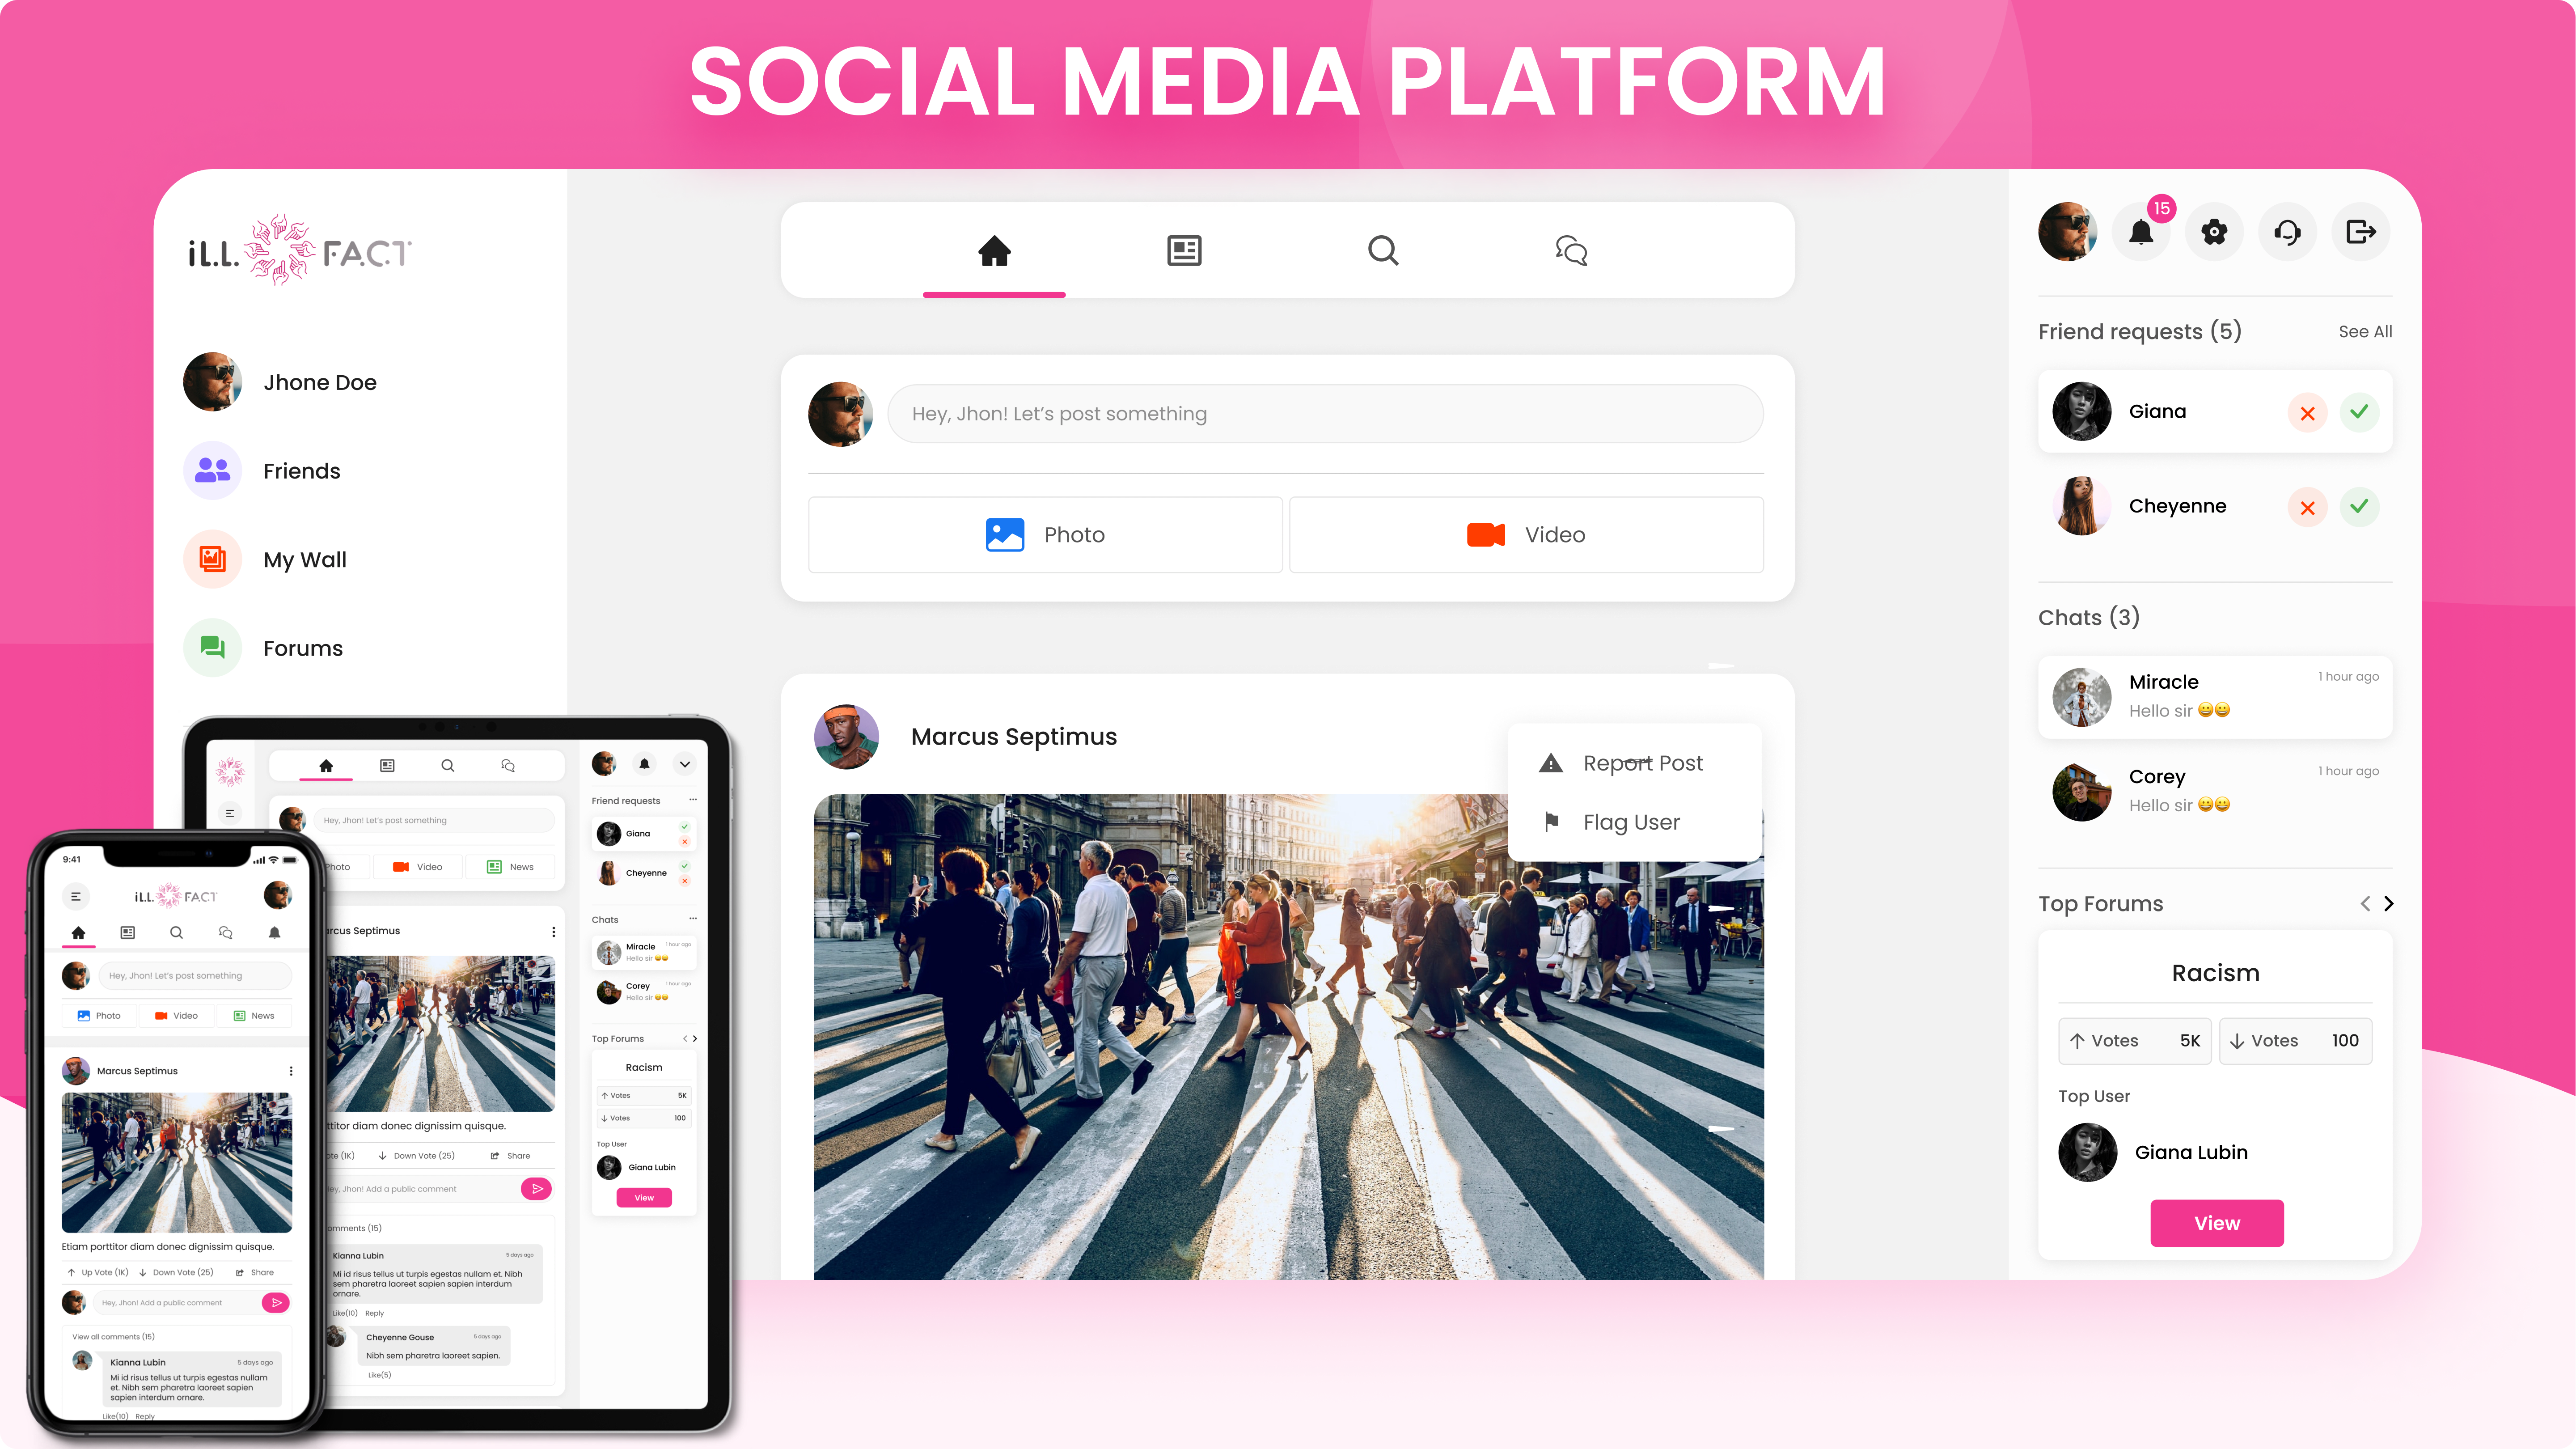Decline Cheyenne's friend request

[x=2307, y=506]
